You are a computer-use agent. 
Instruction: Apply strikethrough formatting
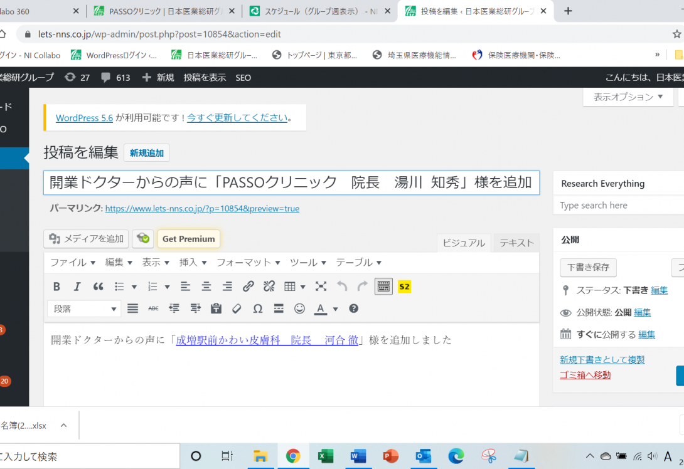pyautogui.click(x=153, y=308)
